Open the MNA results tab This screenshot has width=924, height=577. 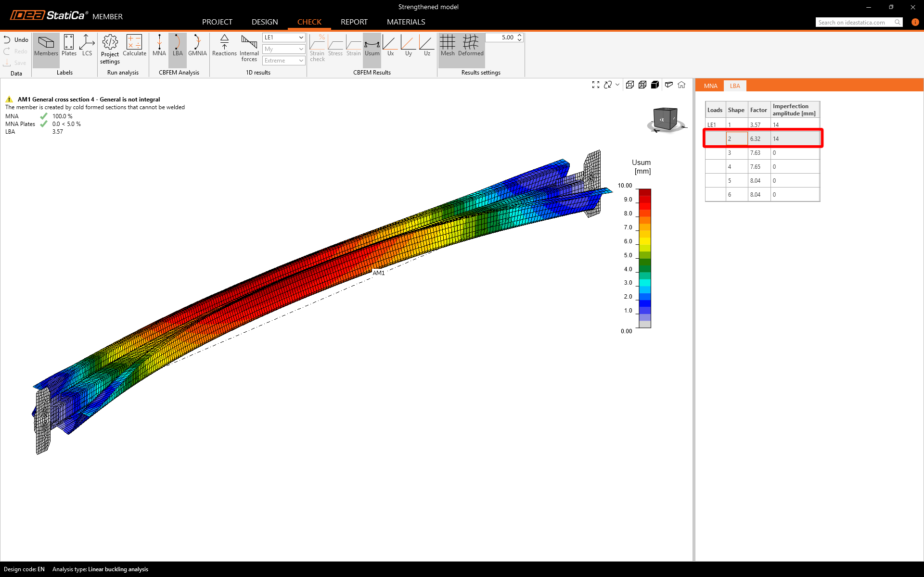pos(710,86)
